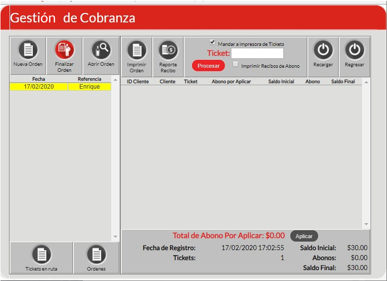Open Tickets en ruta
The width and height of the screenshot is (387, 281).
(x=41, y=255)
